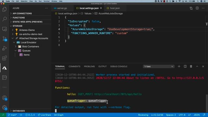Screen dimensions: 208x117
Task: Open notifications bell in status bar
Action: coord(204,115)
